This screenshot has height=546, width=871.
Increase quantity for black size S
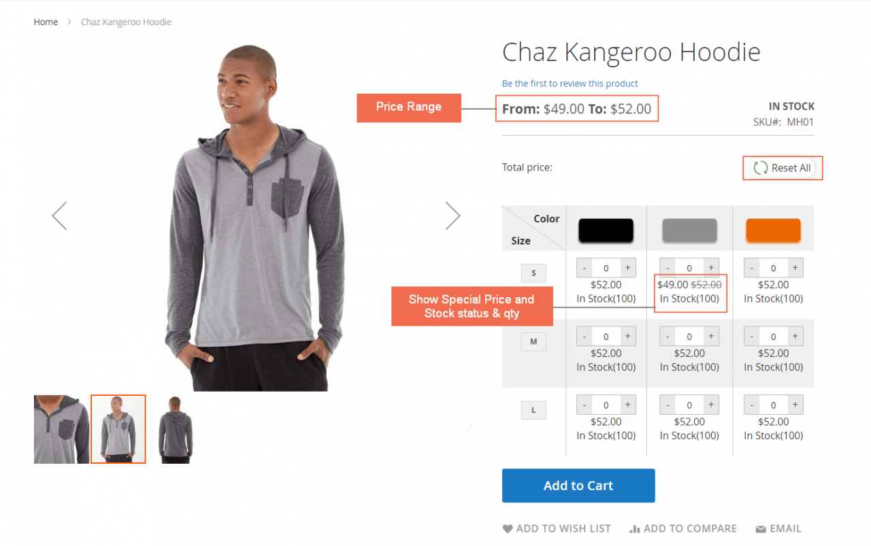(627, 268)
